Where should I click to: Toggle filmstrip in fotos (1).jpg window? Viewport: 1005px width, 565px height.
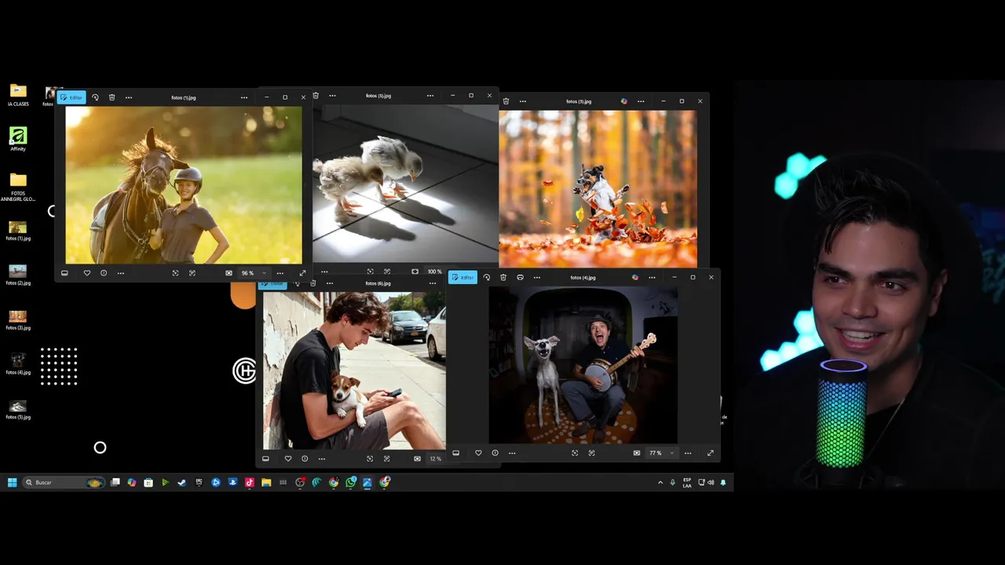click(64, 273)
